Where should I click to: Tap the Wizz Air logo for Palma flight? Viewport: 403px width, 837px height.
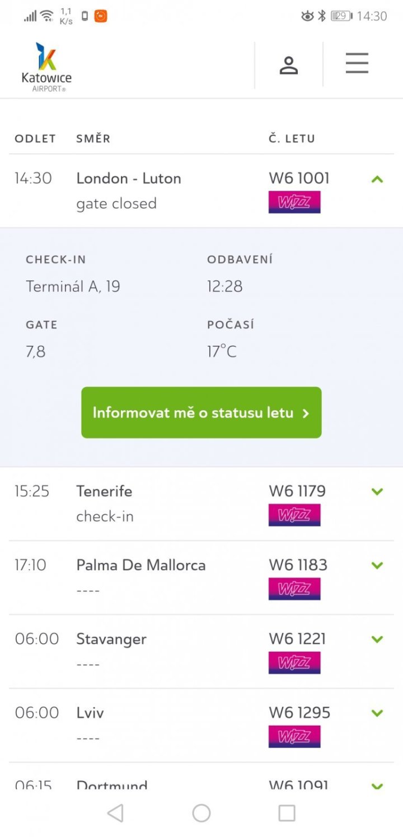[294, 589]
